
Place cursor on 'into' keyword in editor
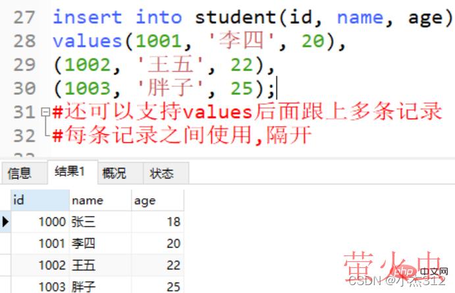click(x=159, y=17)
